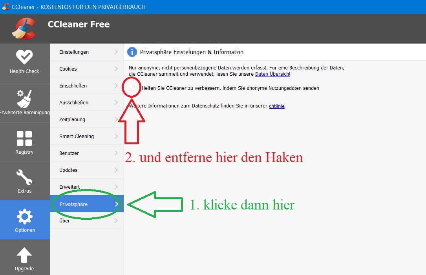Expand the Erweitert chevron
The image size is (426, 275).
116,187
